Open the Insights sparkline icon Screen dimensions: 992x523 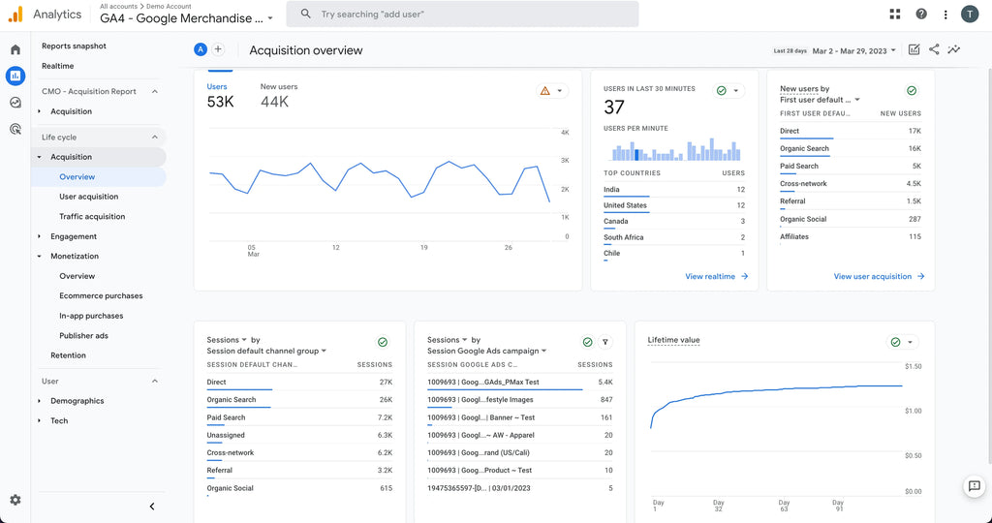click(x=954, y=49)
